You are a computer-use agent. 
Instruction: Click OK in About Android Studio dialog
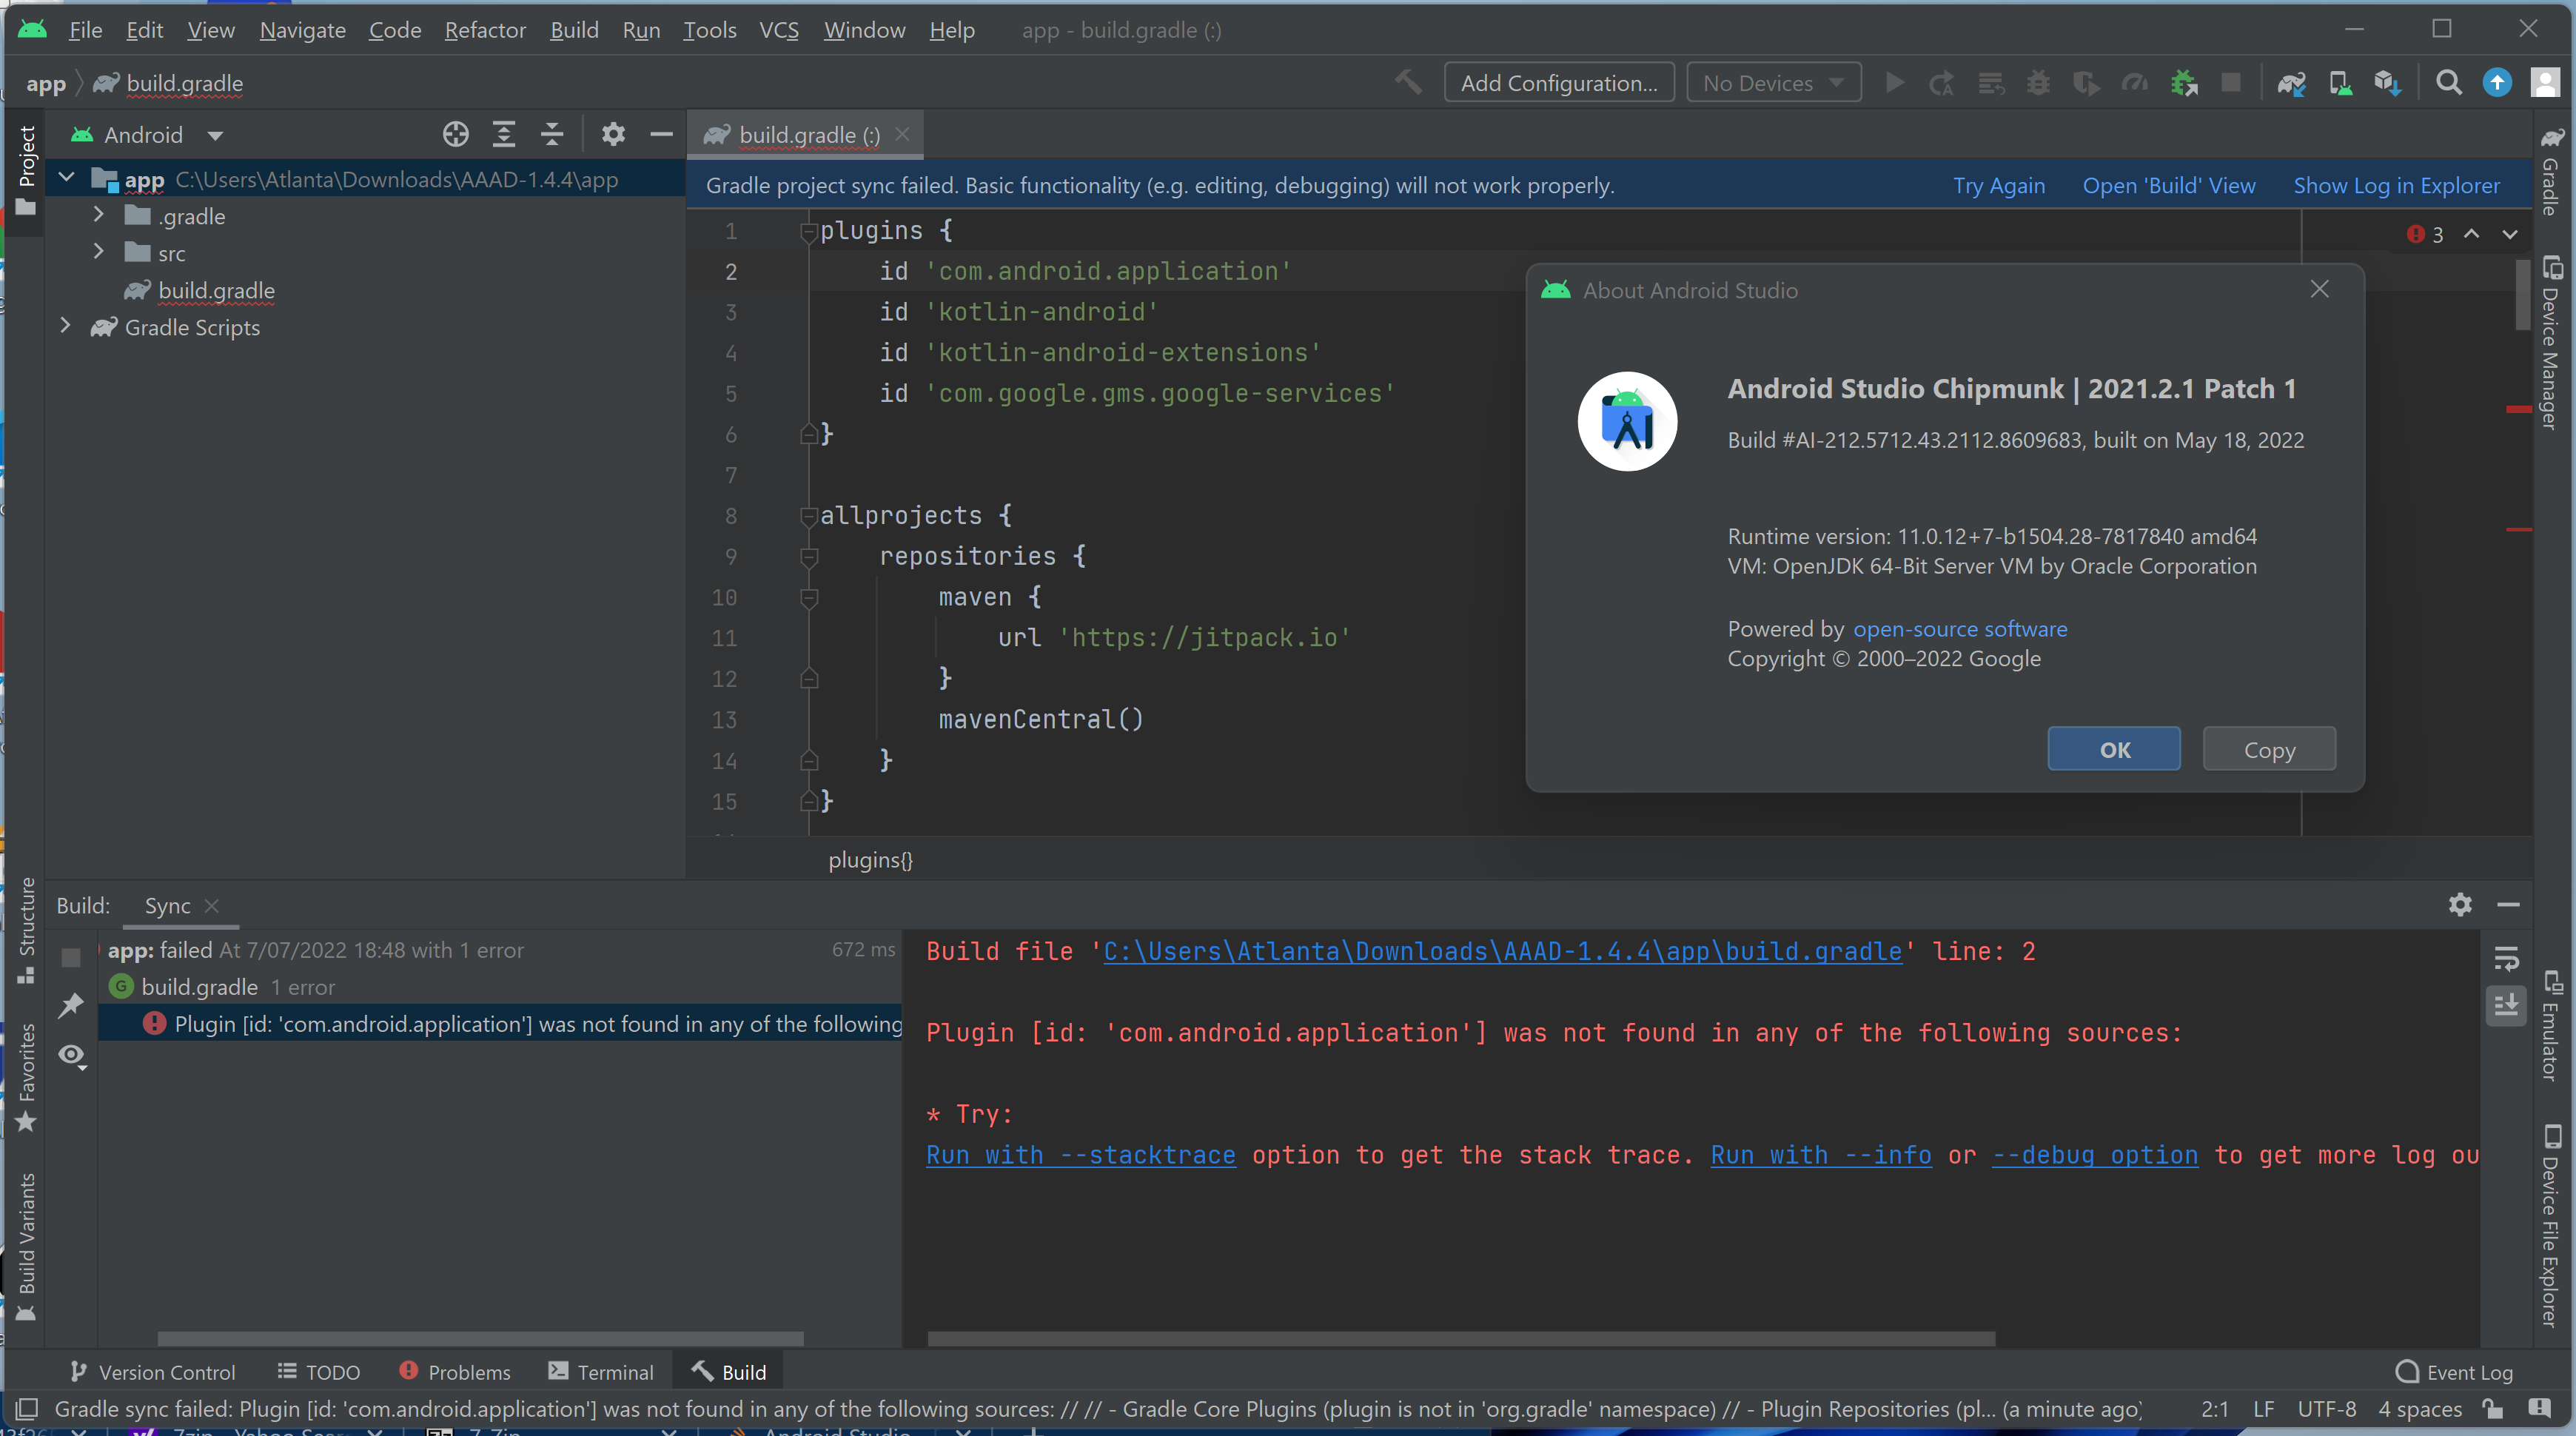point(2113,749)
